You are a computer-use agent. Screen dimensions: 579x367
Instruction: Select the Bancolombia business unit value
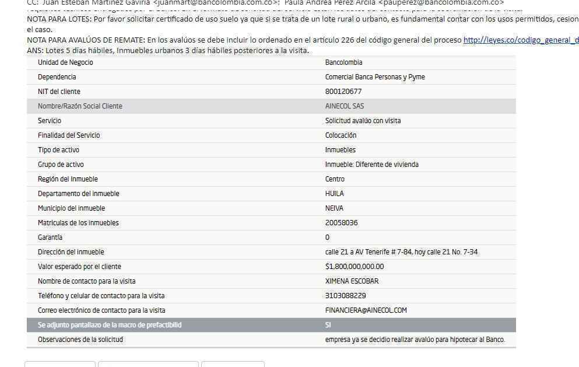point(343,62)
